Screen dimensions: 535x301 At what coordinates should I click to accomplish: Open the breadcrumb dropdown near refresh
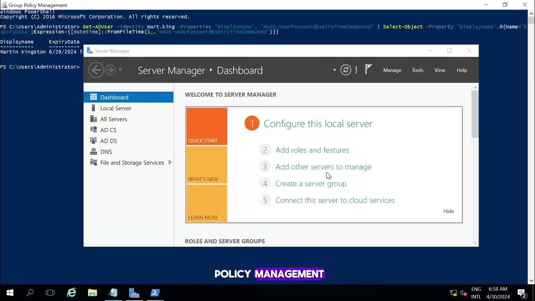[334, 70]
